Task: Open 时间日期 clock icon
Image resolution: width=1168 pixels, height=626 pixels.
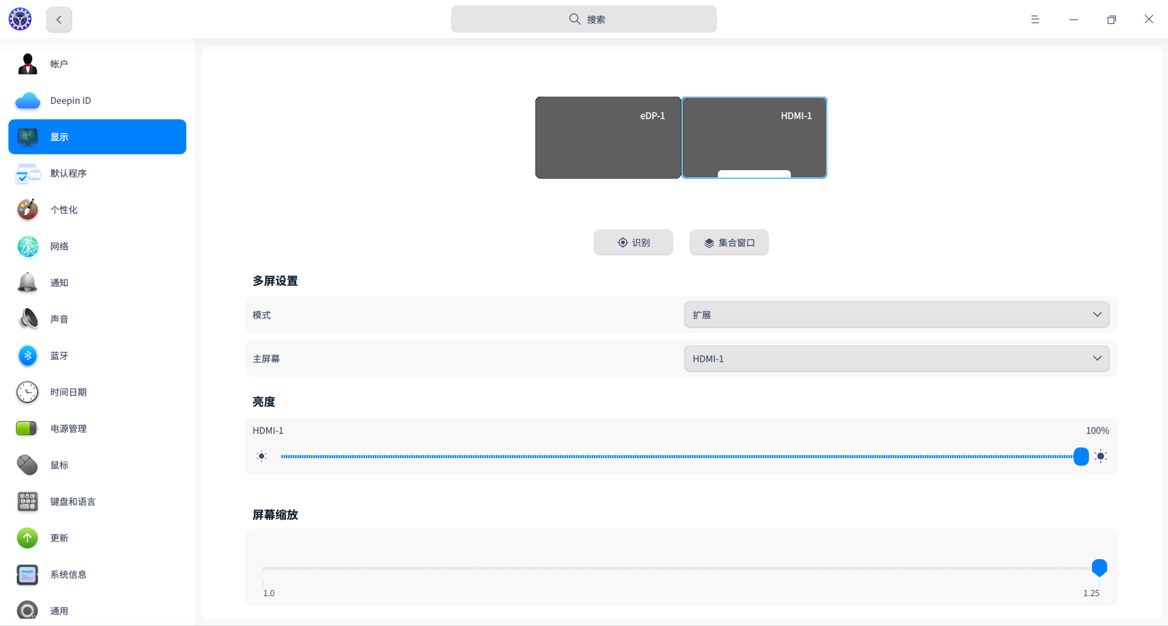Action: point(27,392)
